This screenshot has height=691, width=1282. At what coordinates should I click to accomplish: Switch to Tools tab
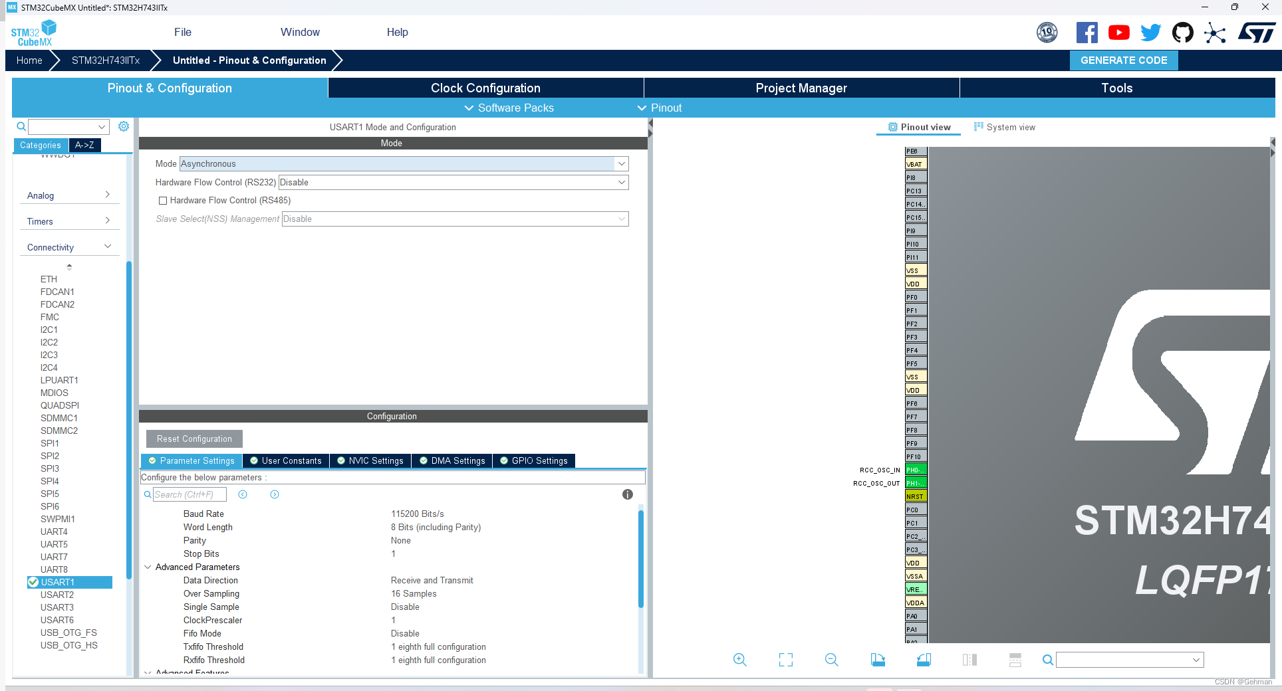click(1117, 88)
